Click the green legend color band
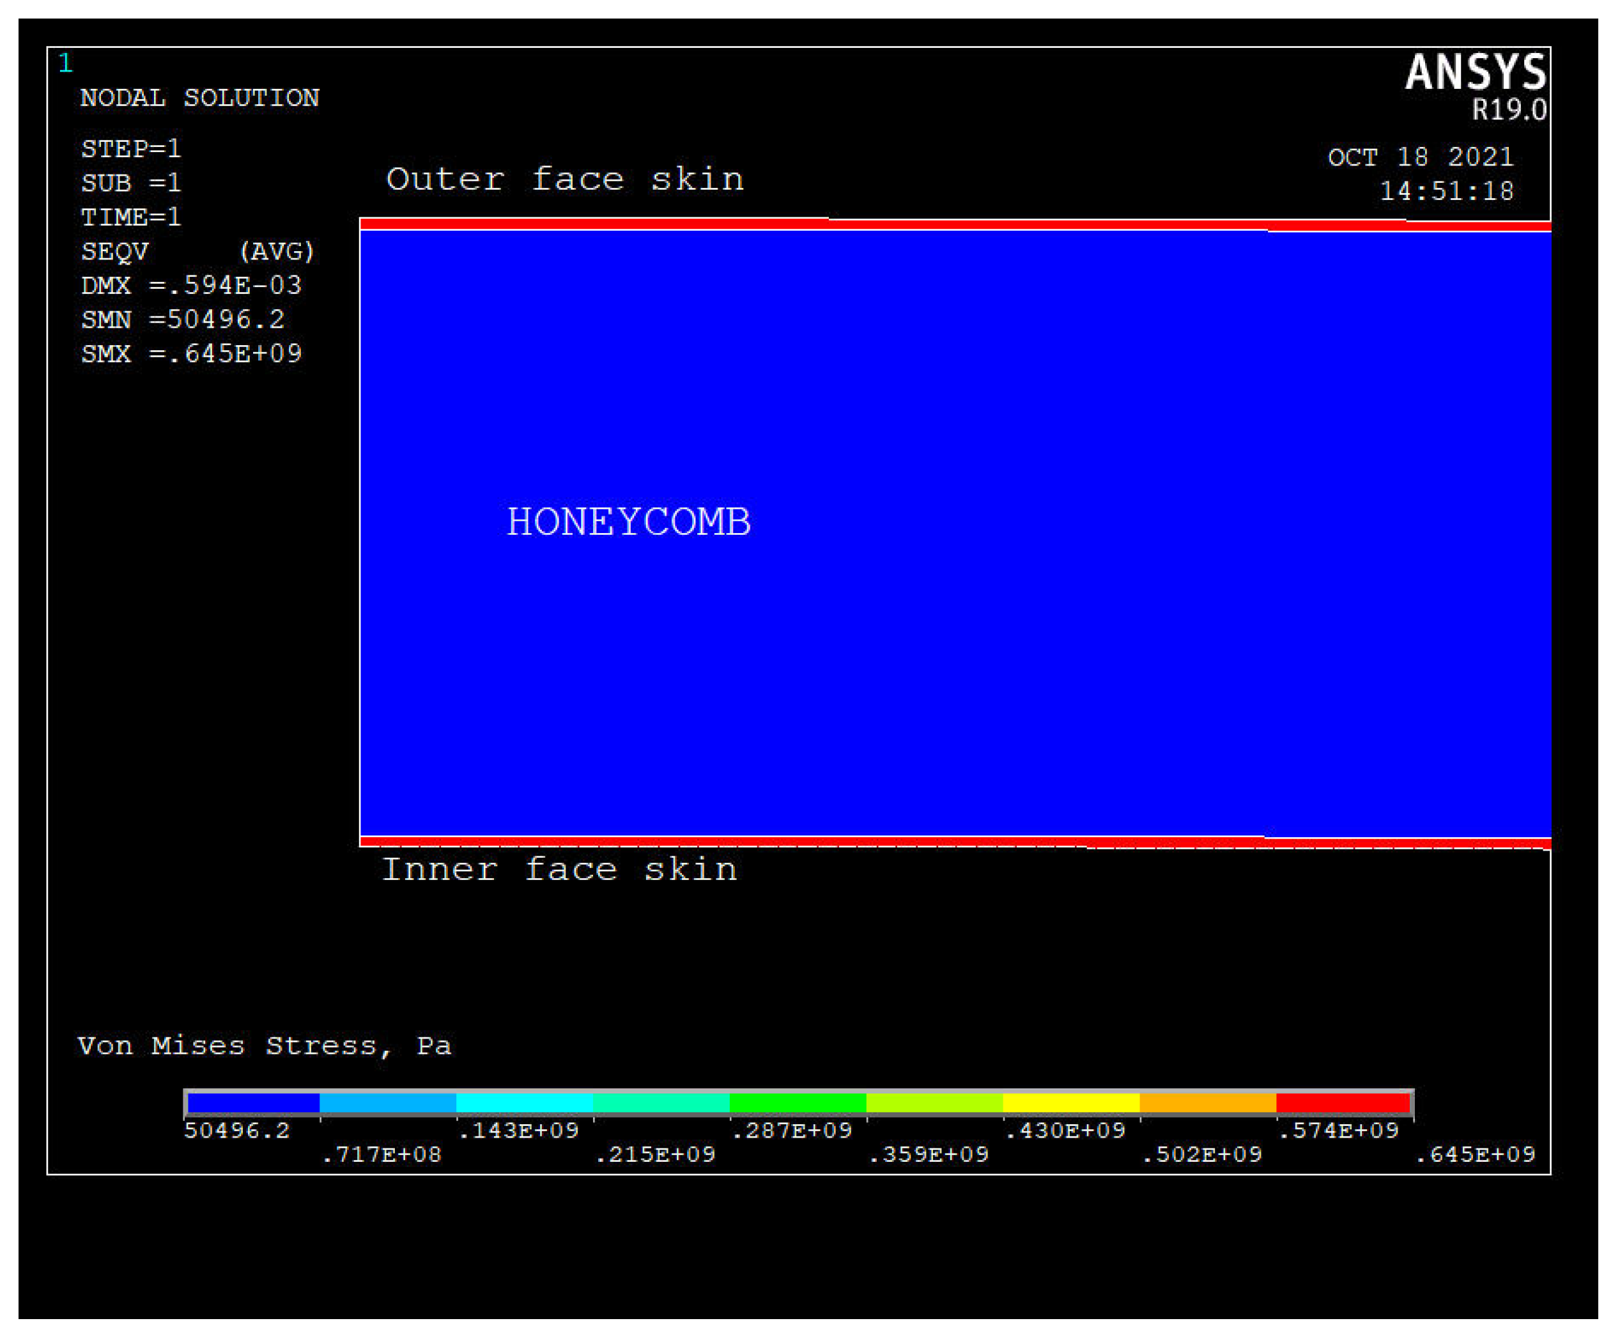The image size is (1620, 1337). point(798,1103)
